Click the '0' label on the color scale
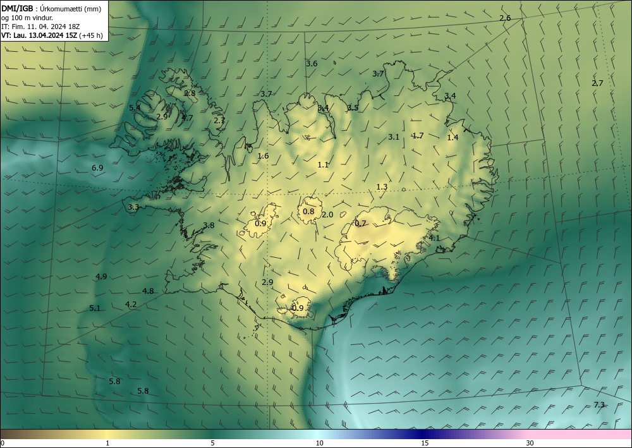Viewport: 632px width, 448px height. point(3,444)
